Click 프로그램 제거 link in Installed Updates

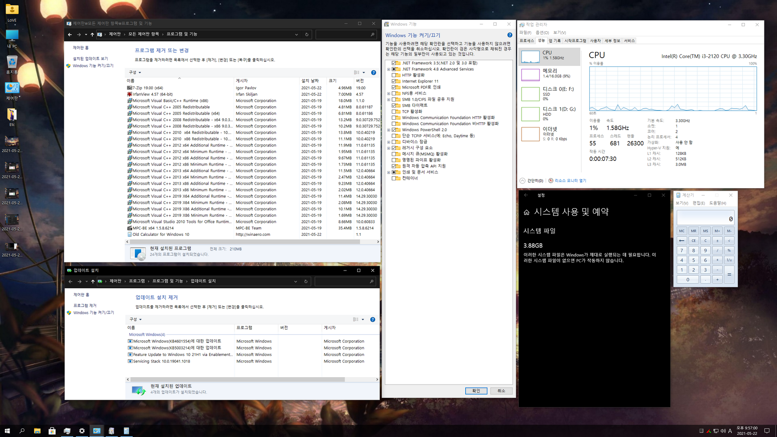[85, 306]
